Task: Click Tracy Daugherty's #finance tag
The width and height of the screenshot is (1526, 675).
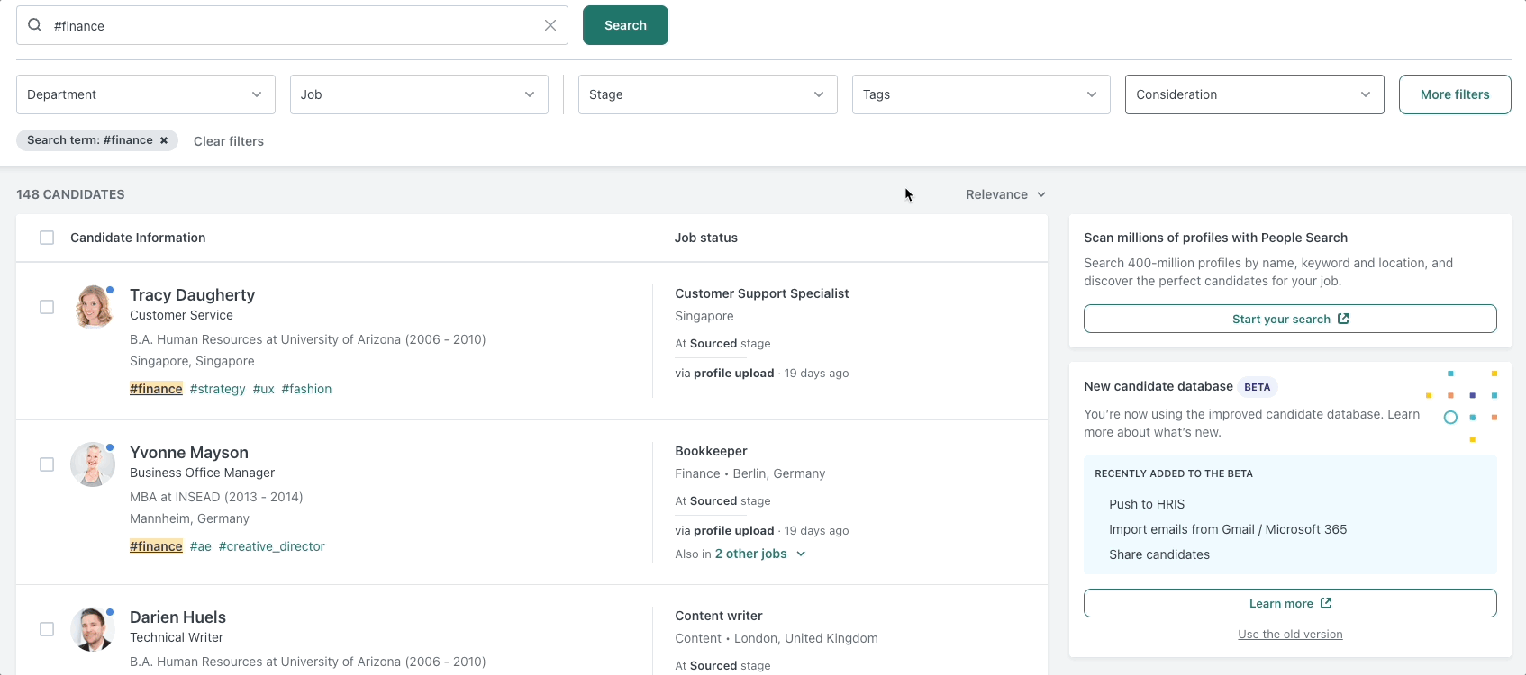Action: (x=156, y=389)
